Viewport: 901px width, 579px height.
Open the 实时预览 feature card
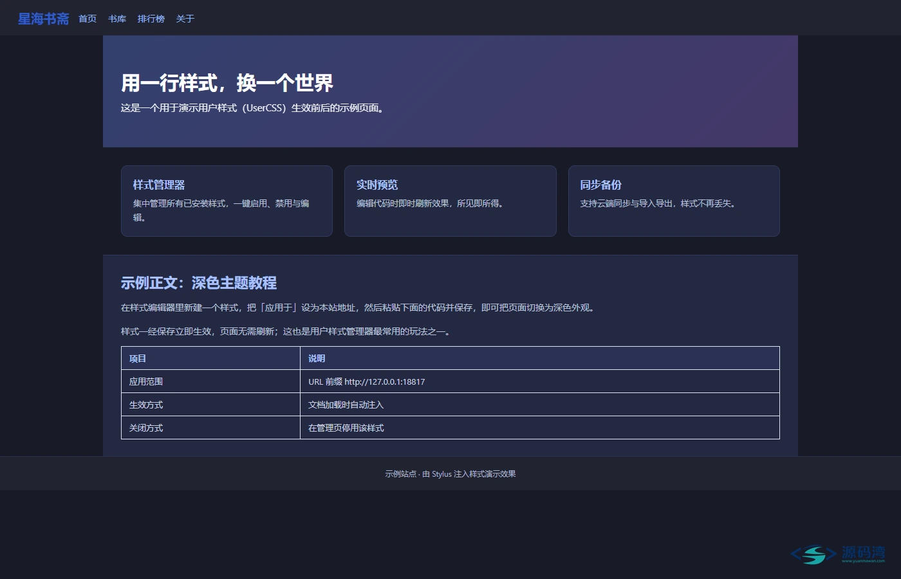pyautogui.click(x=450, y=201)
